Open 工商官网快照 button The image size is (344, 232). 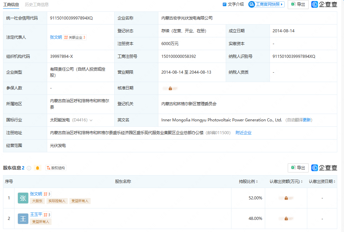[266, 4]
